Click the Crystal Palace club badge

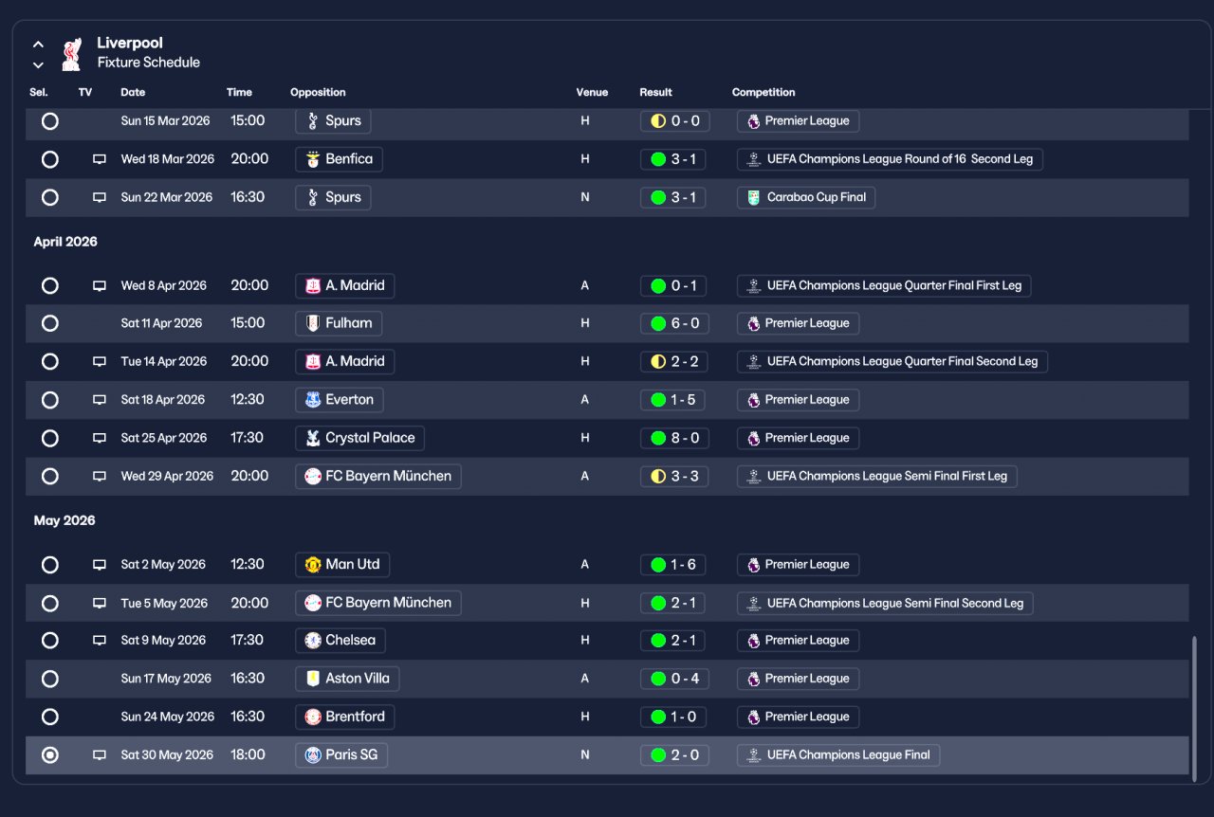pyautogui.click(x=313, y=438)
